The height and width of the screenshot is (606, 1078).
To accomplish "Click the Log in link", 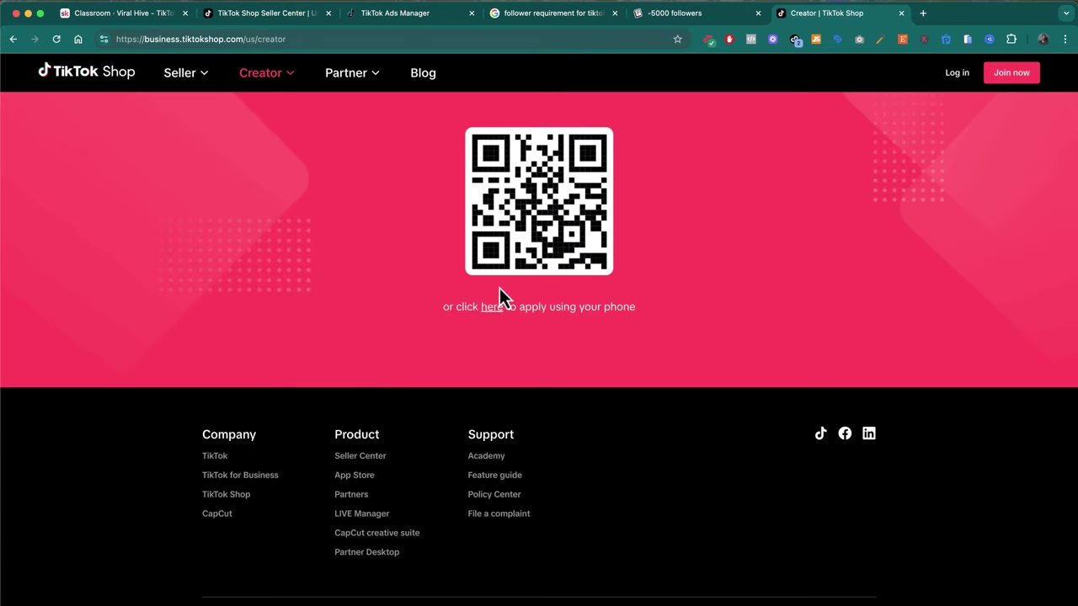I will [957, 72].
